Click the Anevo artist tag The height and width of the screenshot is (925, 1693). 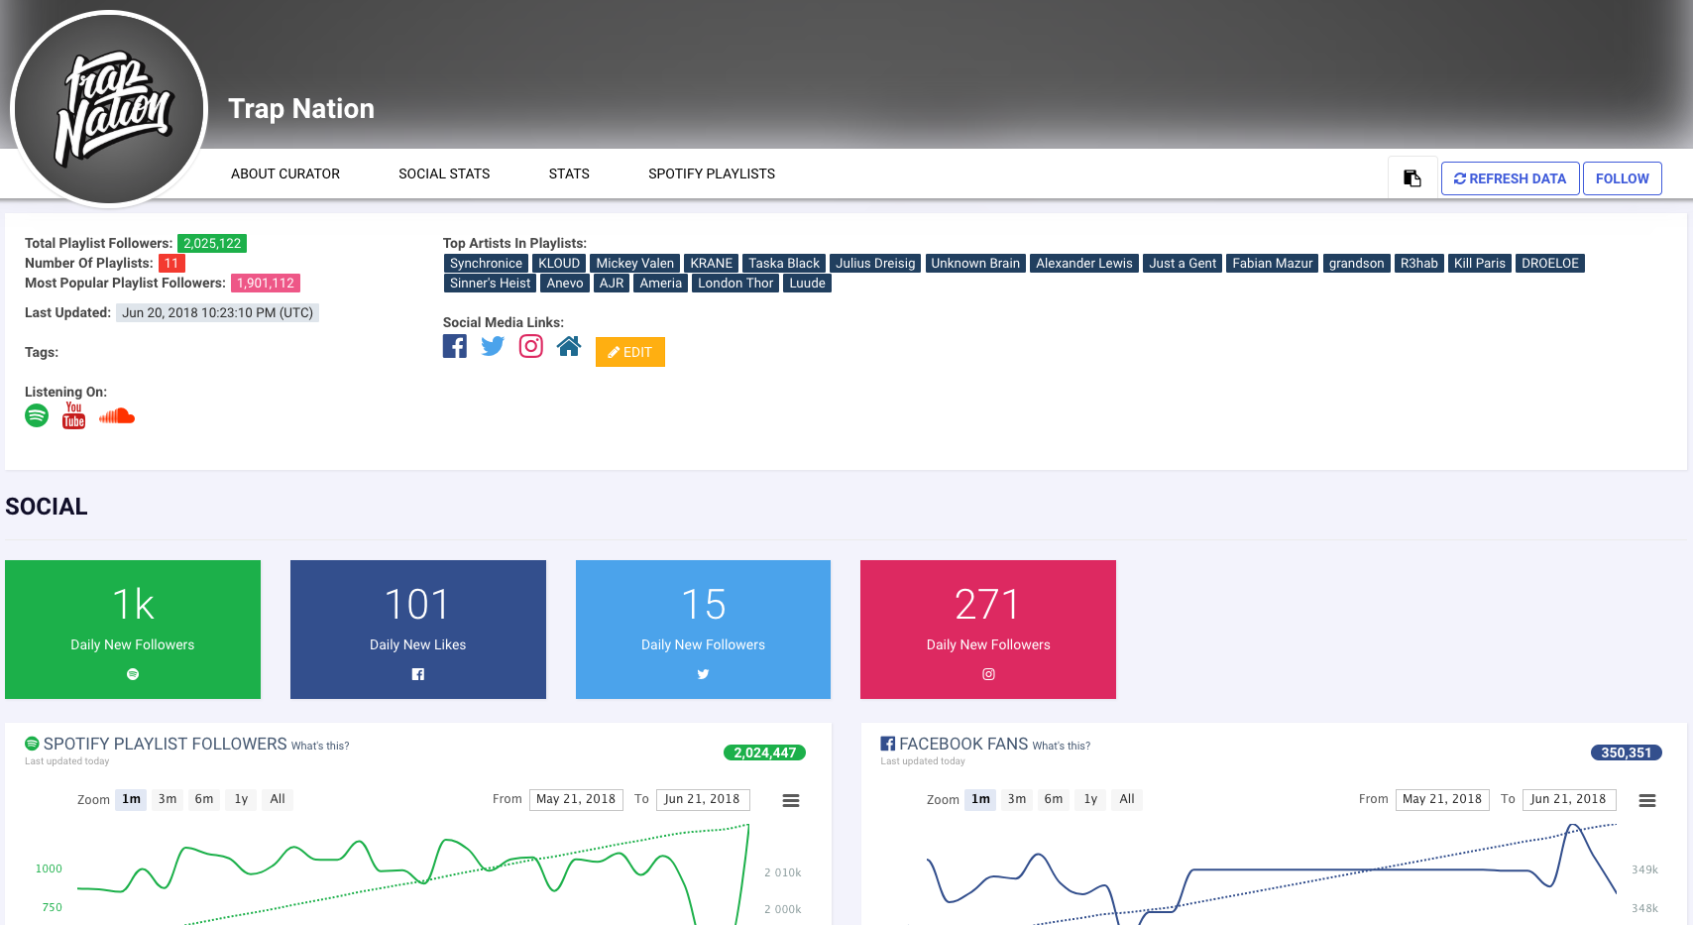click(565, 283)
